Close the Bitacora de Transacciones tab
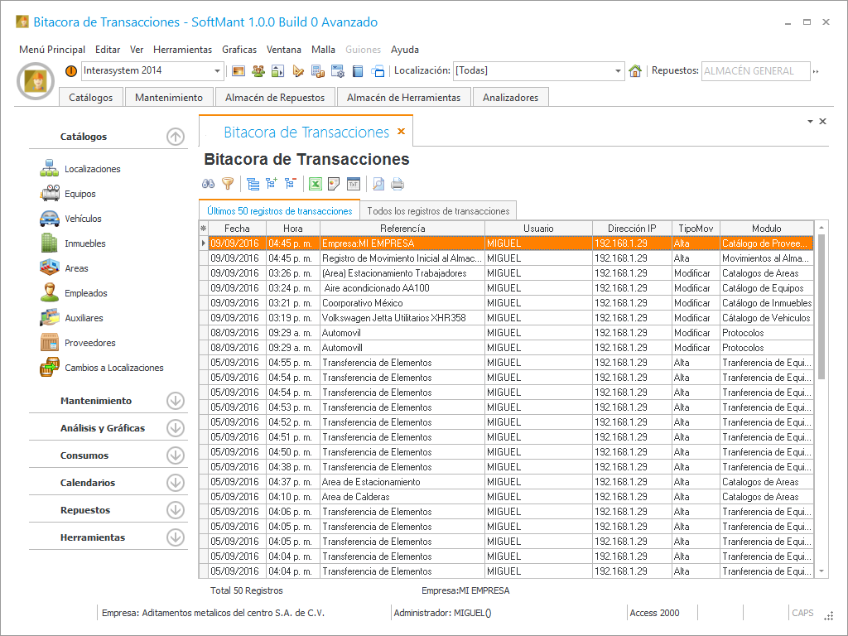The height and width of the screenshot is (636, 848). (x=402, y=132)
